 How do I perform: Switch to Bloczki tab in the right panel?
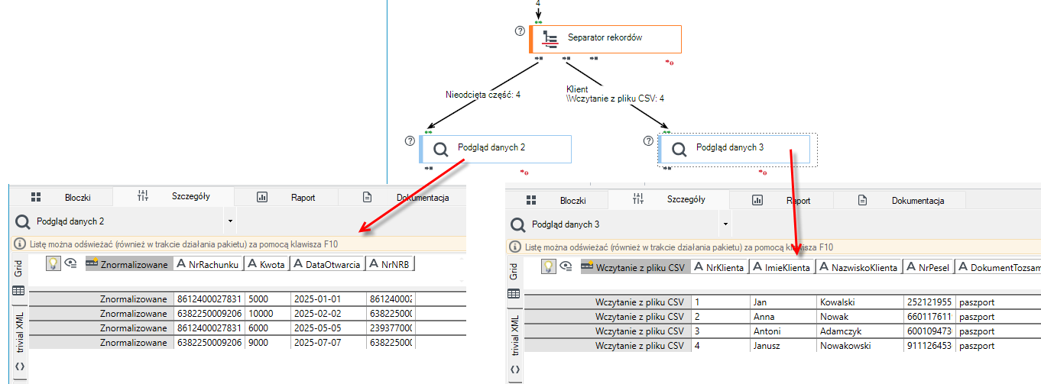[556, 200]
